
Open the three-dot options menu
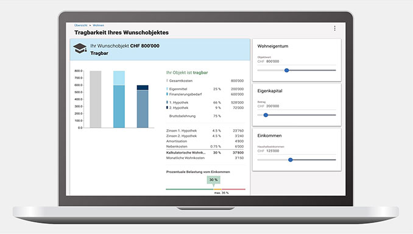pyautogui.click(x=334, y=28)
